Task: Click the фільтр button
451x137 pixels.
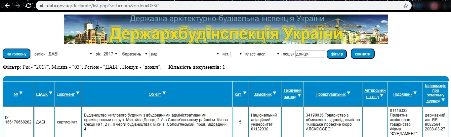Action: 337,54
